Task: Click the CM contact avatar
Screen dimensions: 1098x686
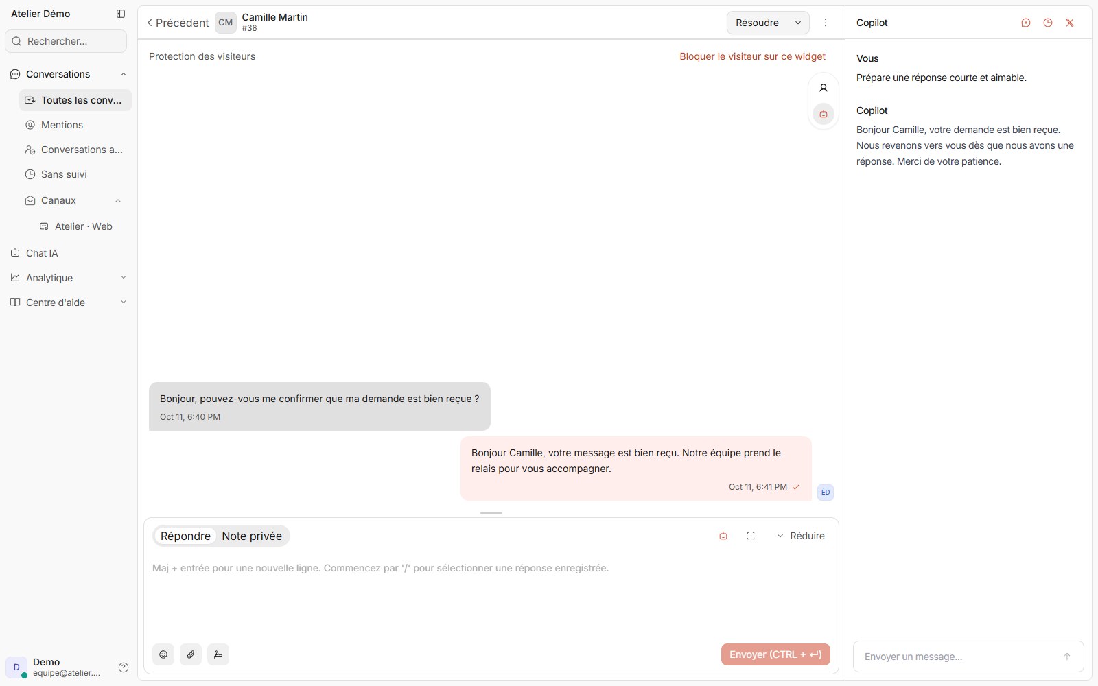Action: point(226,23)
